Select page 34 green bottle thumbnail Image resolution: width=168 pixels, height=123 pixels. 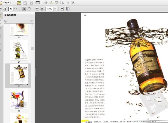19,50
